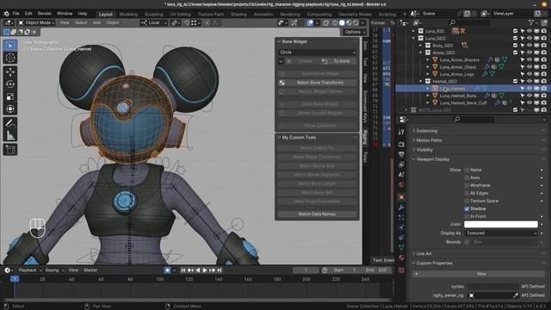Open the Window menu
This screenshot has width=551, height=310.
65,14
